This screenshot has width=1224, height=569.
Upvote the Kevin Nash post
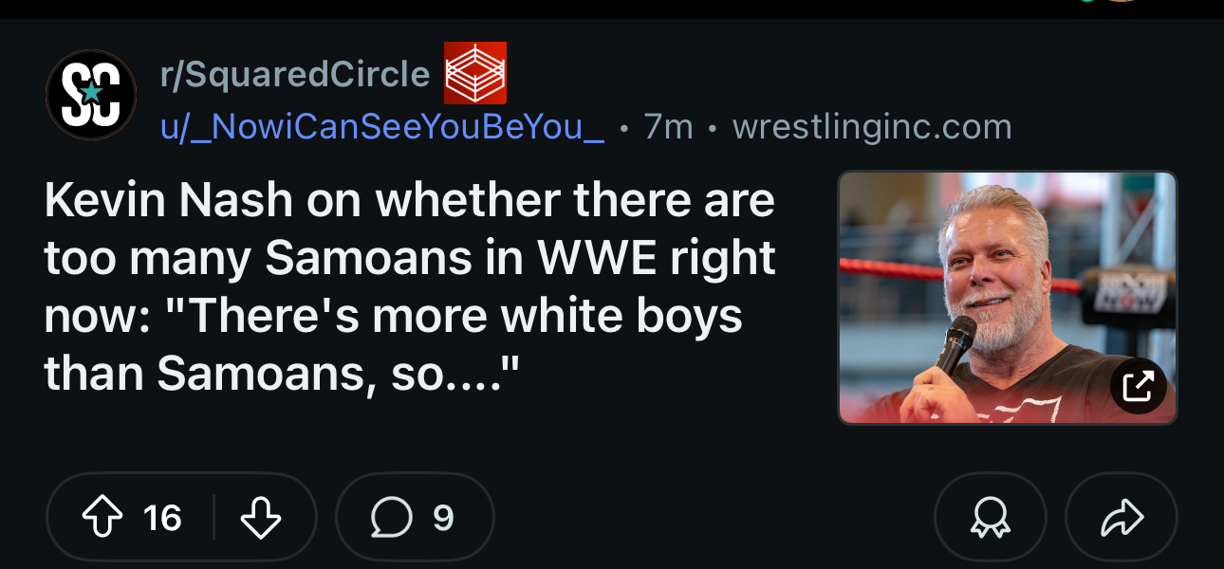pyautogui.click(x=103, y=518)
